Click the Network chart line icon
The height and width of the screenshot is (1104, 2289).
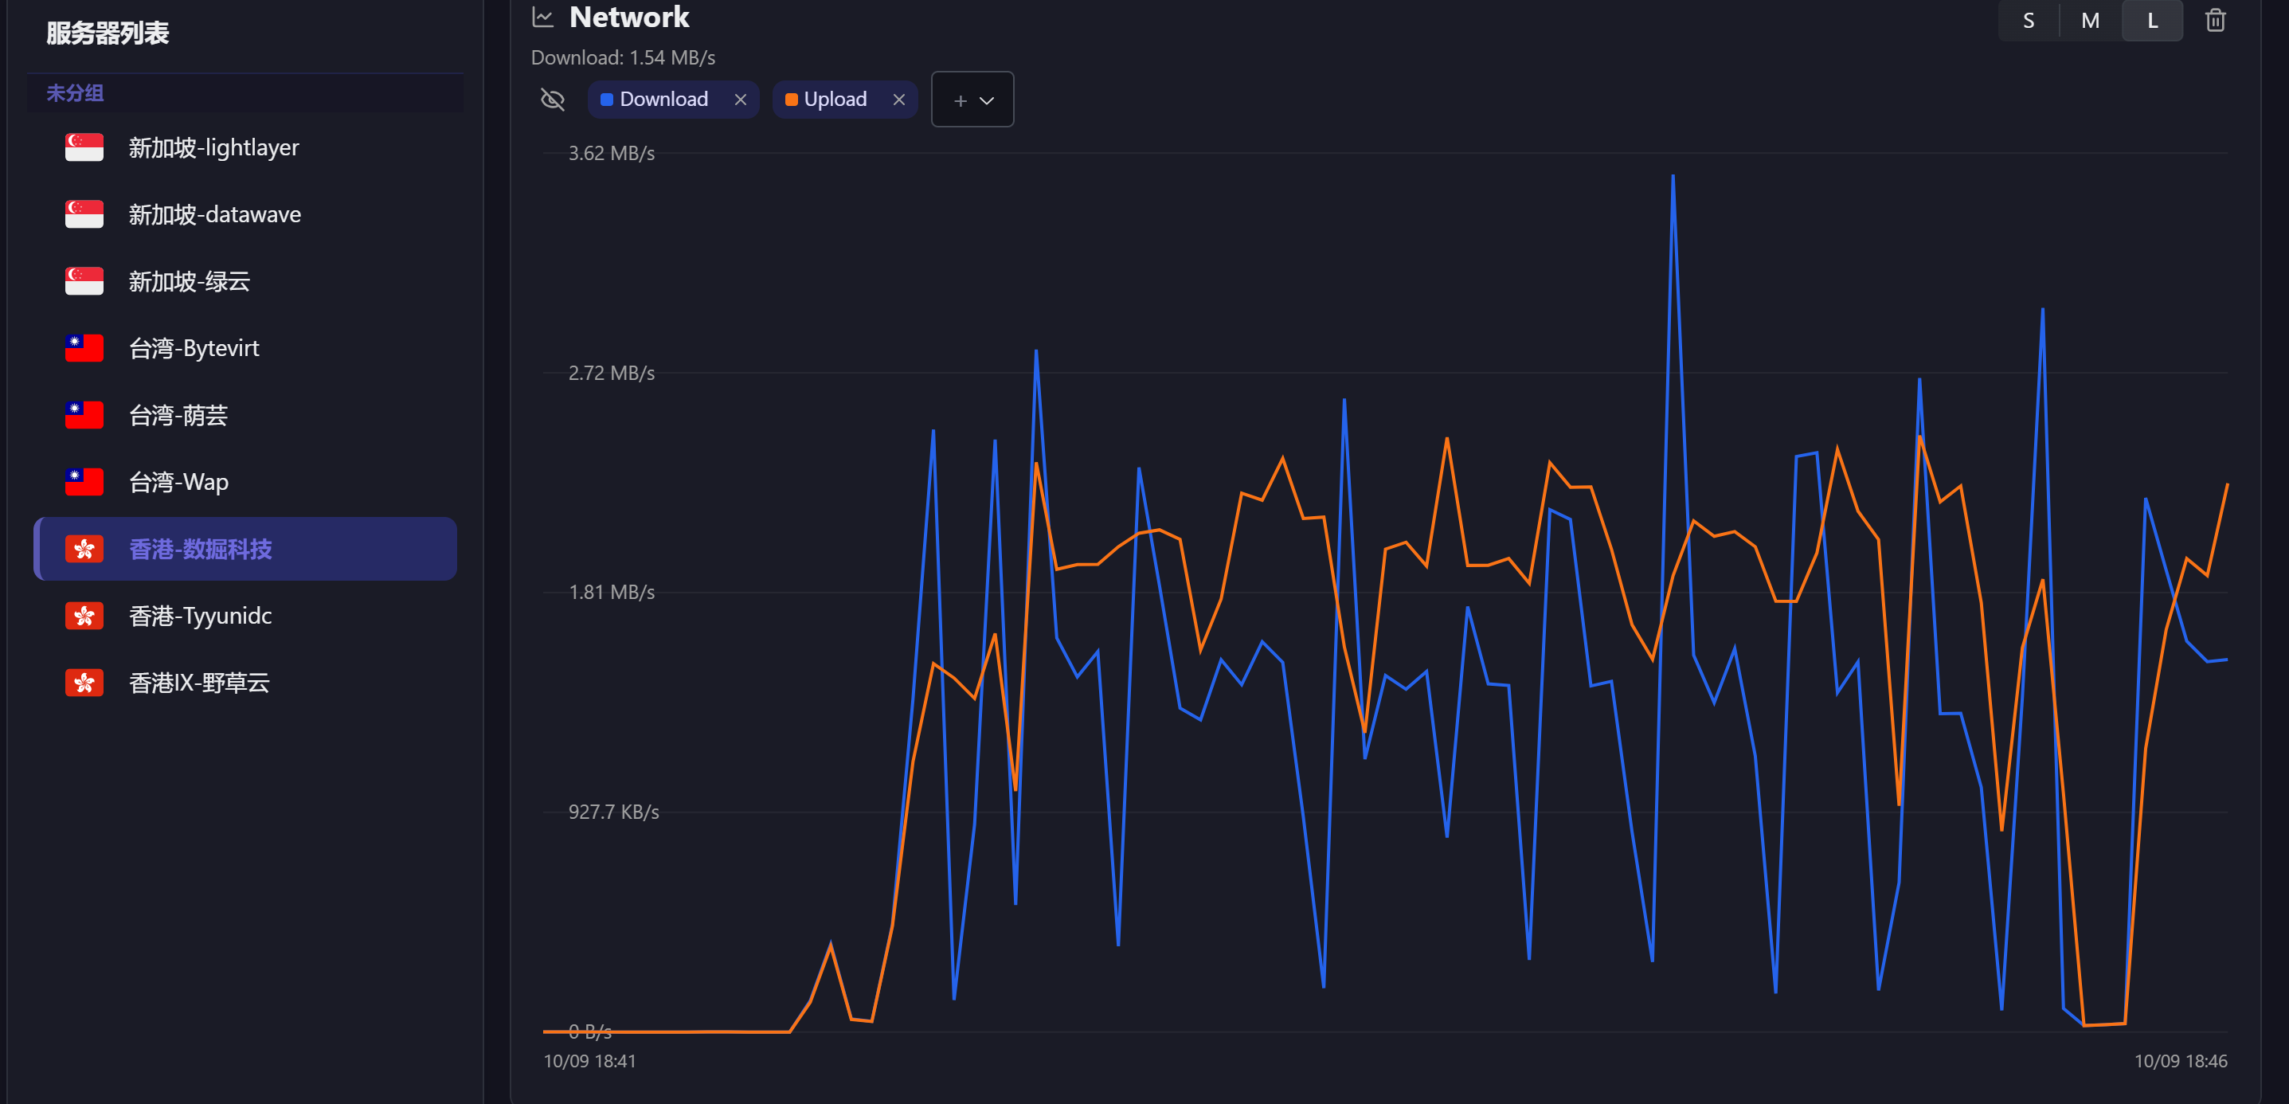click(542, 17)
